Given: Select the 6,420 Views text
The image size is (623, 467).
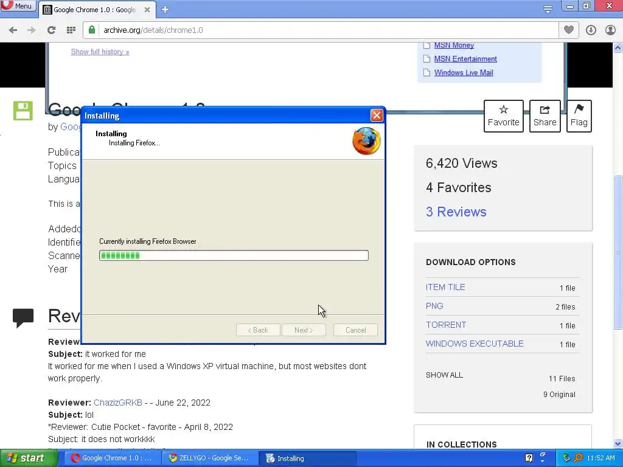Looking at the screenshot, I should click(461, 163).
